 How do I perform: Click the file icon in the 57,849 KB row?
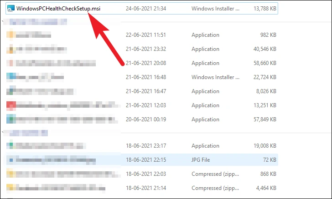click(11, 119)
